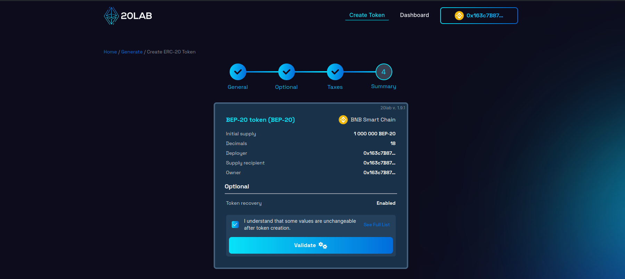The image size is (625, 279).
Task: Go to the Taxes step checkmark
Action: pos(335,72)
